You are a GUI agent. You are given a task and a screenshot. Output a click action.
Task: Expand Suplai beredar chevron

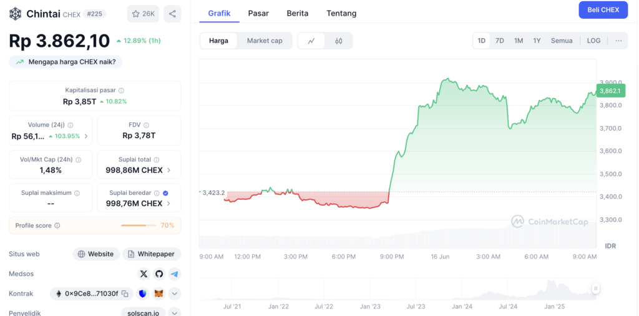pos(168,204)
